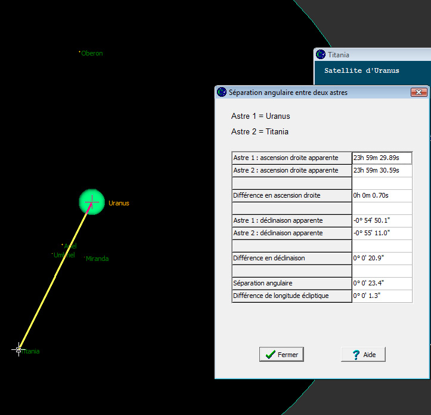Click the 'Différence en ascension droite' row label
The width and height of the screenshot is (431, 415).
tap(292, 195)
